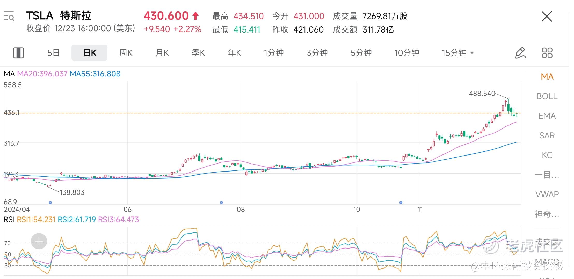Click the RSI2:61.719 legend value
The height and width of the screenshot is (279, 574).
pyautogui.click(x=77, y=220)
